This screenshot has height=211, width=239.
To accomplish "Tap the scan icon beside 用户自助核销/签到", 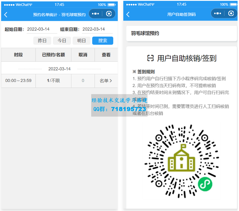I will point(150,58).
